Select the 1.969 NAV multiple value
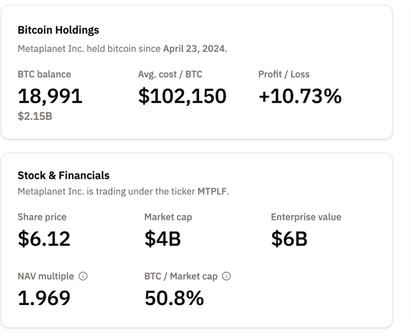Image resolution: width=411 pixels, height=336 pixels. (44, 299)
